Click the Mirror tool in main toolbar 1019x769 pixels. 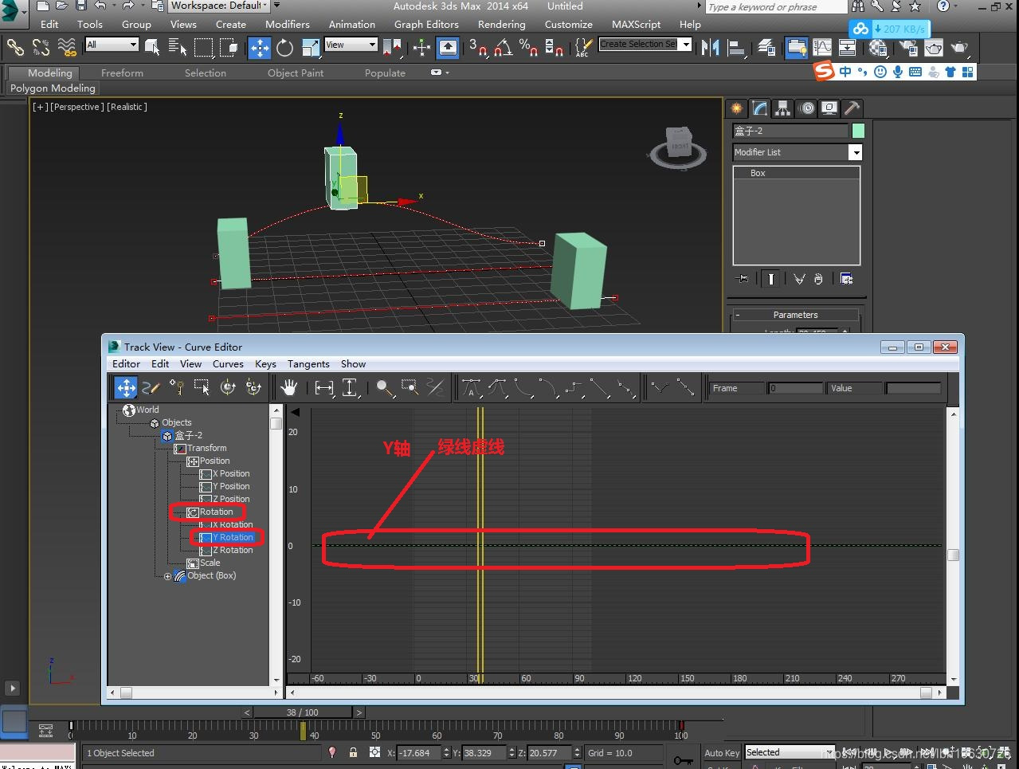tap(709, 48)
